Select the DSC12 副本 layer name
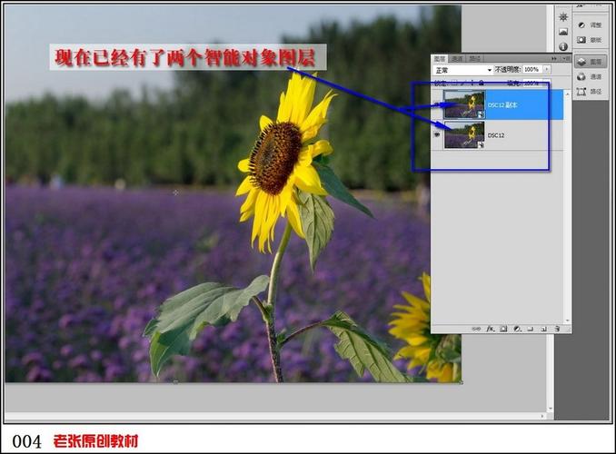 [x=502, y=104]
